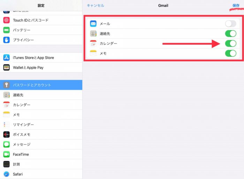The image size is (244, 179).
Task: Tap the メール label in Gmail panel
Action: click(x=105, y=24)
